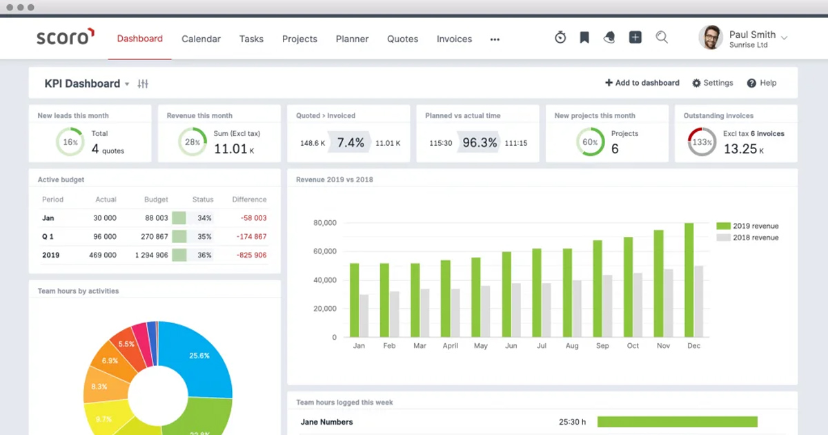Viewport: 828px width, 435px height.
Task: Go to the Invoices tab
Action: pos(454,39)
